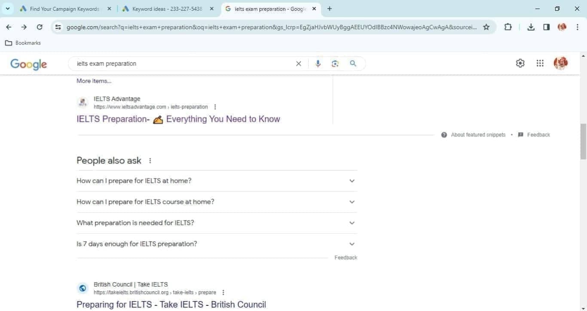Click British Council | Take IELTS site name
The height and width of the screenshot is (311, 587).
[x=131, y=284]
